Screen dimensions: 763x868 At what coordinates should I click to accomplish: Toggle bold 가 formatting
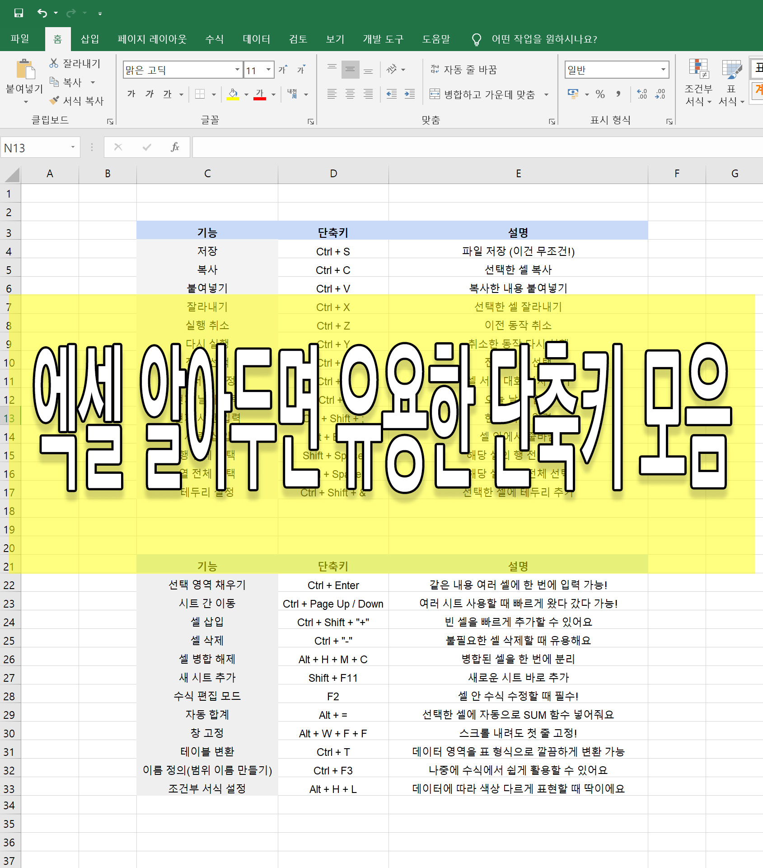point(131,94)
